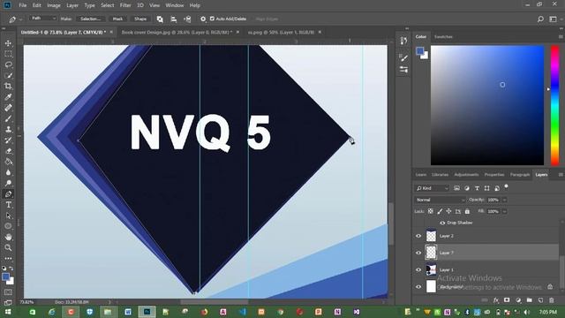Create new fill or adjustment layer

[x=518, y=300]
